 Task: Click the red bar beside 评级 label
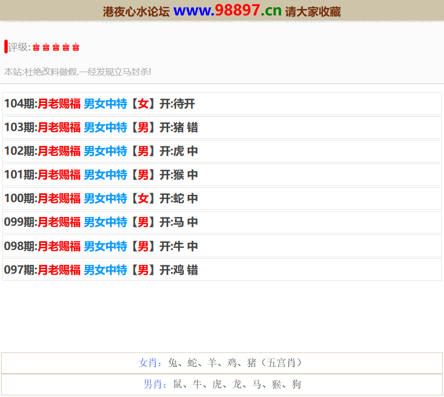pyautogui.click(x=6, y=47)
